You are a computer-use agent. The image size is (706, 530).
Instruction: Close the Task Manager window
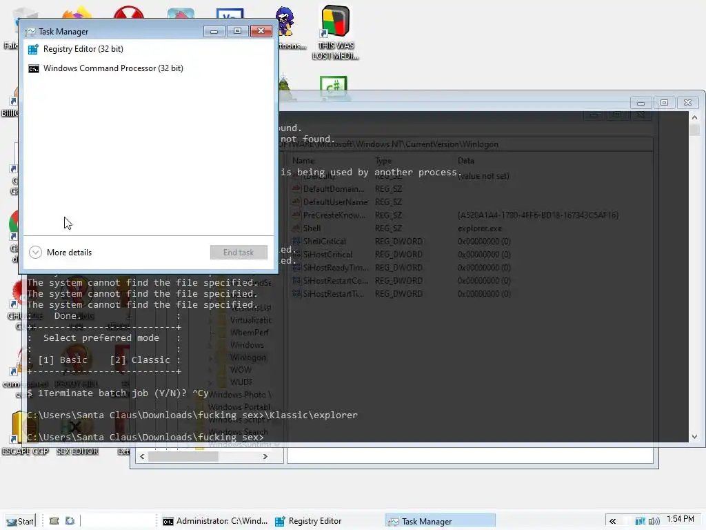click(x=261, y=31)
